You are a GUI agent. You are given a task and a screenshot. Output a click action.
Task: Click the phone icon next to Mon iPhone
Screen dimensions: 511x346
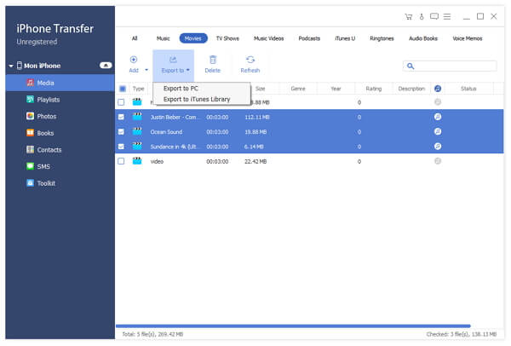click(20, 66)
